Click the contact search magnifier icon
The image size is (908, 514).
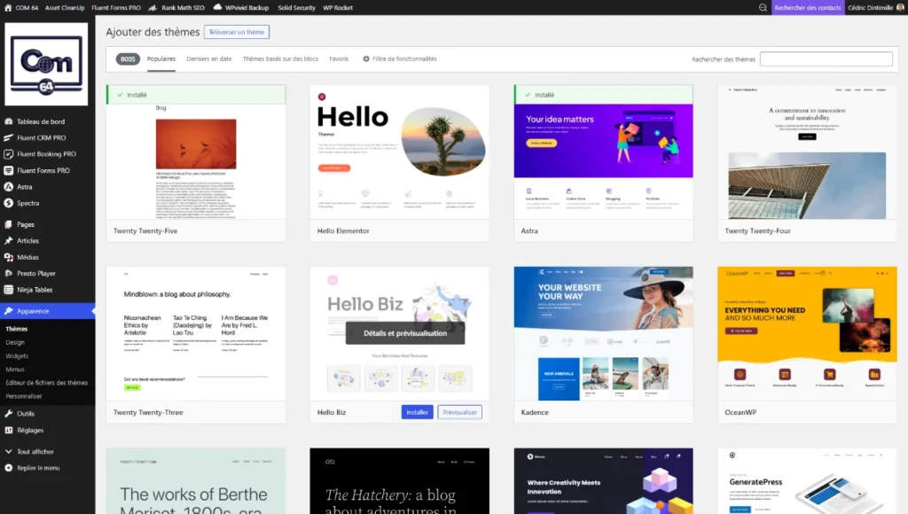click(761, 8)
